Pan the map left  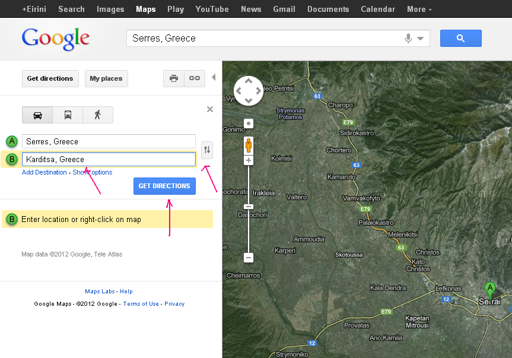(238, 91)
